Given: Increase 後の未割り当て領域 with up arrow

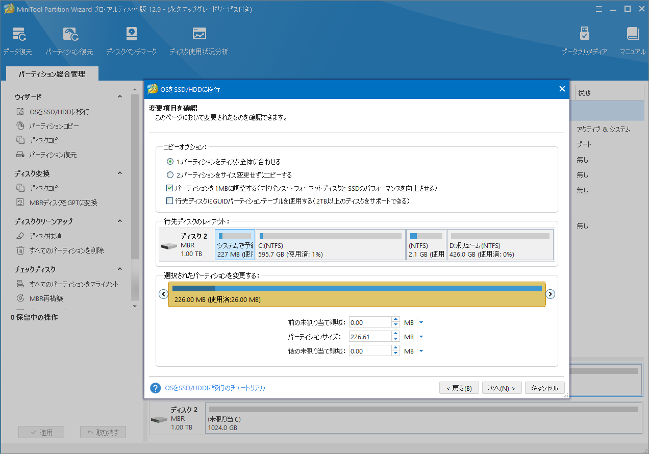Looking at the screenshot, I should pyautogui.click(x=395, y=348).
